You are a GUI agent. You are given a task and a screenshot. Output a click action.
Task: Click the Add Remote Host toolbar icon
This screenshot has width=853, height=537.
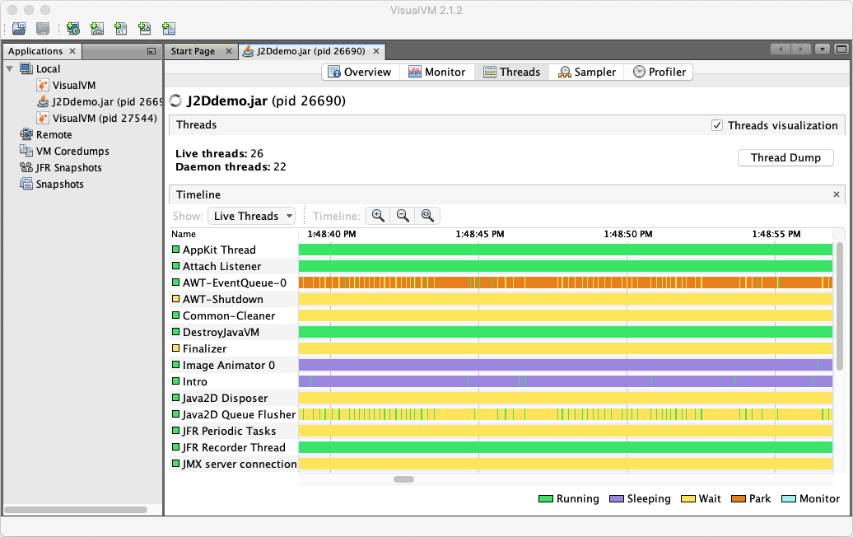(73, 28)
